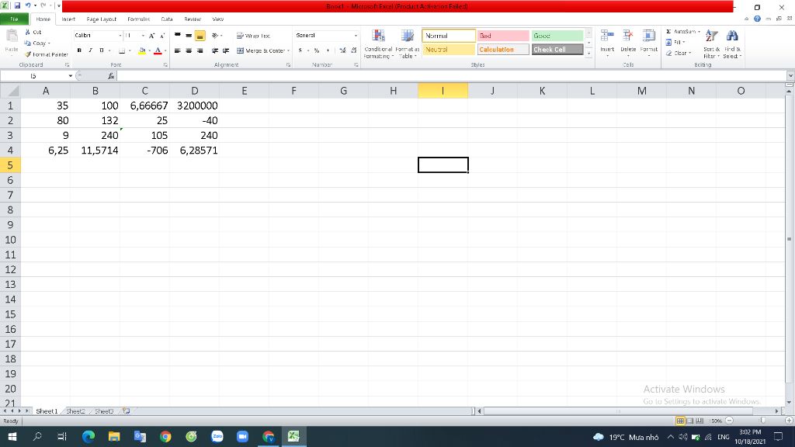
Task: Align text to the left
Action: pyautogui.click(x=178, y=50)
